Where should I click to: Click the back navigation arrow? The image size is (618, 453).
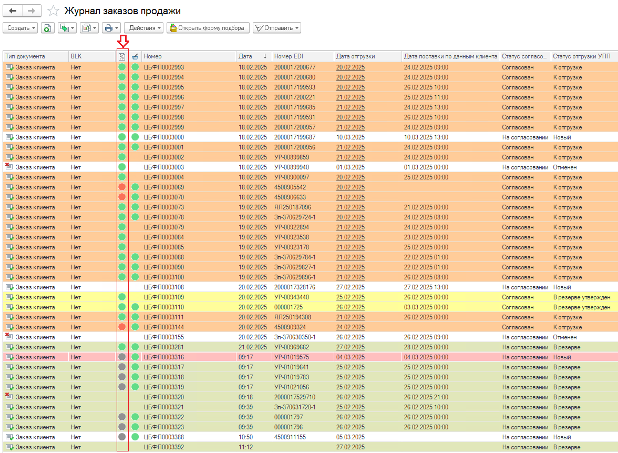(13, 11)
